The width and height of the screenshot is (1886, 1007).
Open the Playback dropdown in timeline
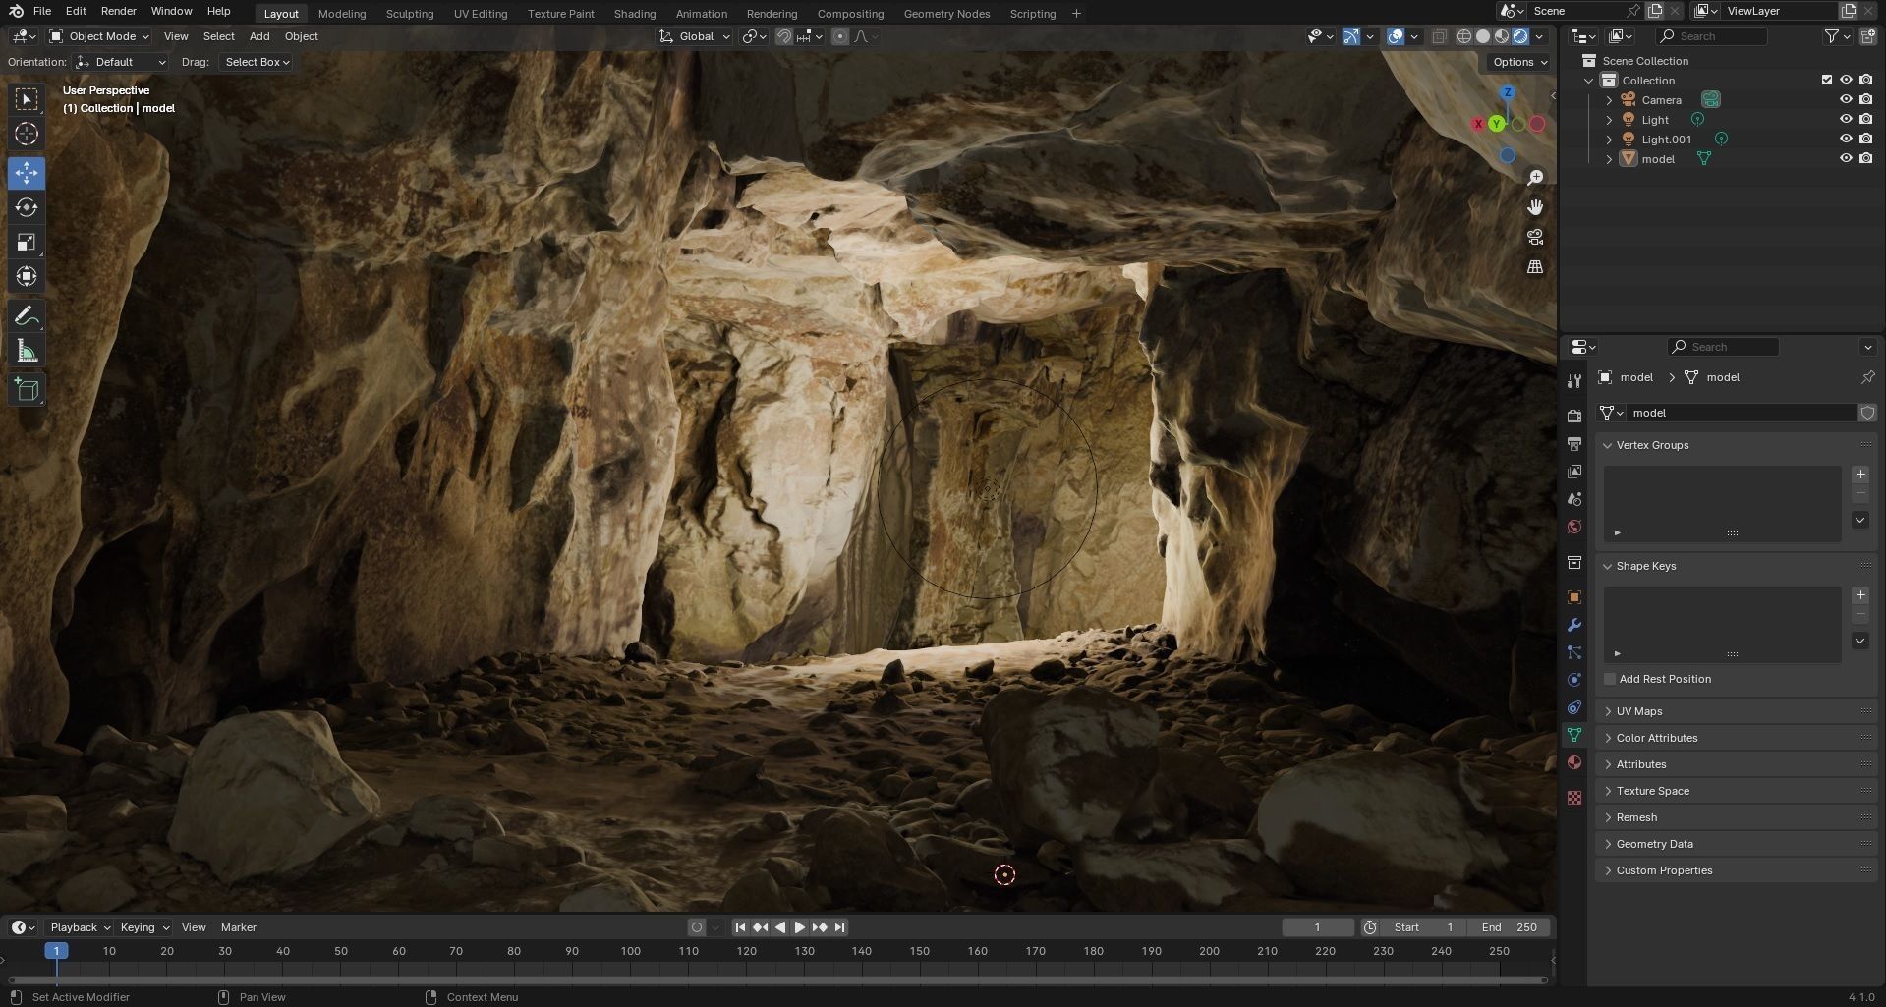coord(80,927)
